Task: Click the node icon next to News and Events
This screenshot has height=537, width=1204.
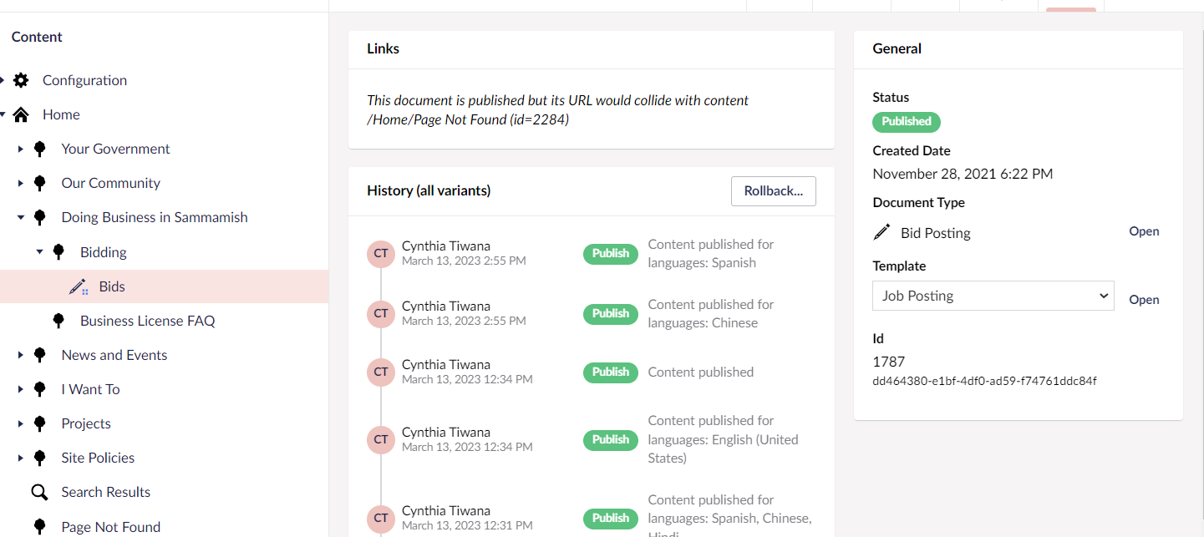Action: [x=39, y=355]
